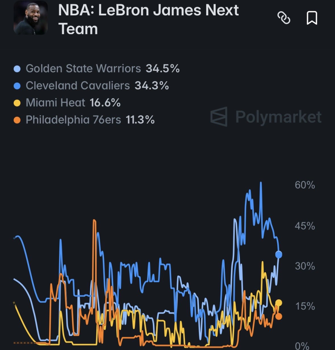This screenshot has height=350, width=335.
Task: Click the 45% y-axis label
Action: pos(305,226)
